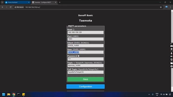173x97 pixels.
Task: Click the browser forward arrow
Action: coord(6,7)
